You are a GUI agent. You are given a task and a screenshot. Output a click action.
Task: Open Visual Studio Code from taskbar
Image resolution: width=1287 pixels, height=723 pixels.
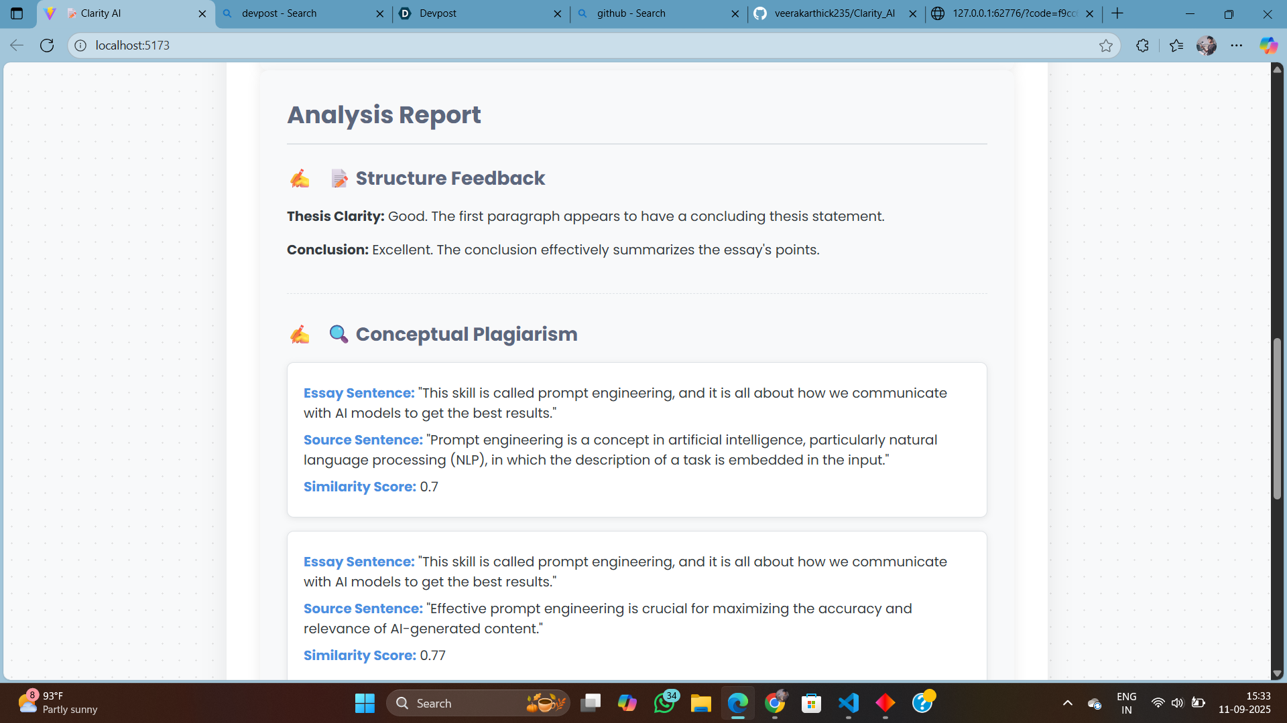coord(849,703)
